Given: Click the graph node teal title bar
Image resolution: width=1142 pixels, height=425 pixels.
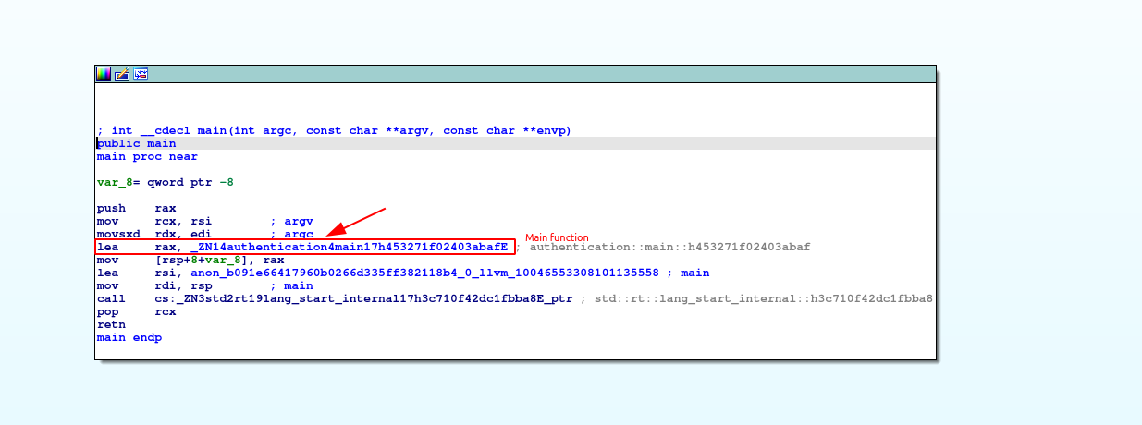Looking at the screenshot, I should (x=536, y=74).
